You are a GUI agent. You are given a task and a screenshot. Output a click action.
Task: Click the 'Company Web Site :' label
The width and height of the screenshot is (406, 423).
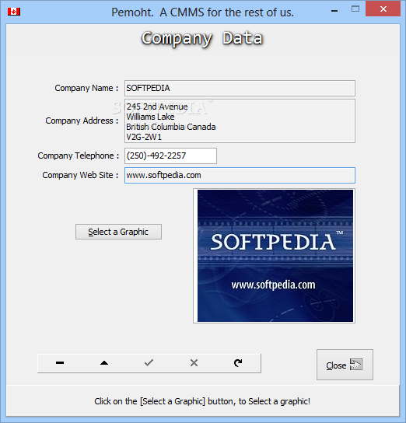80,176
